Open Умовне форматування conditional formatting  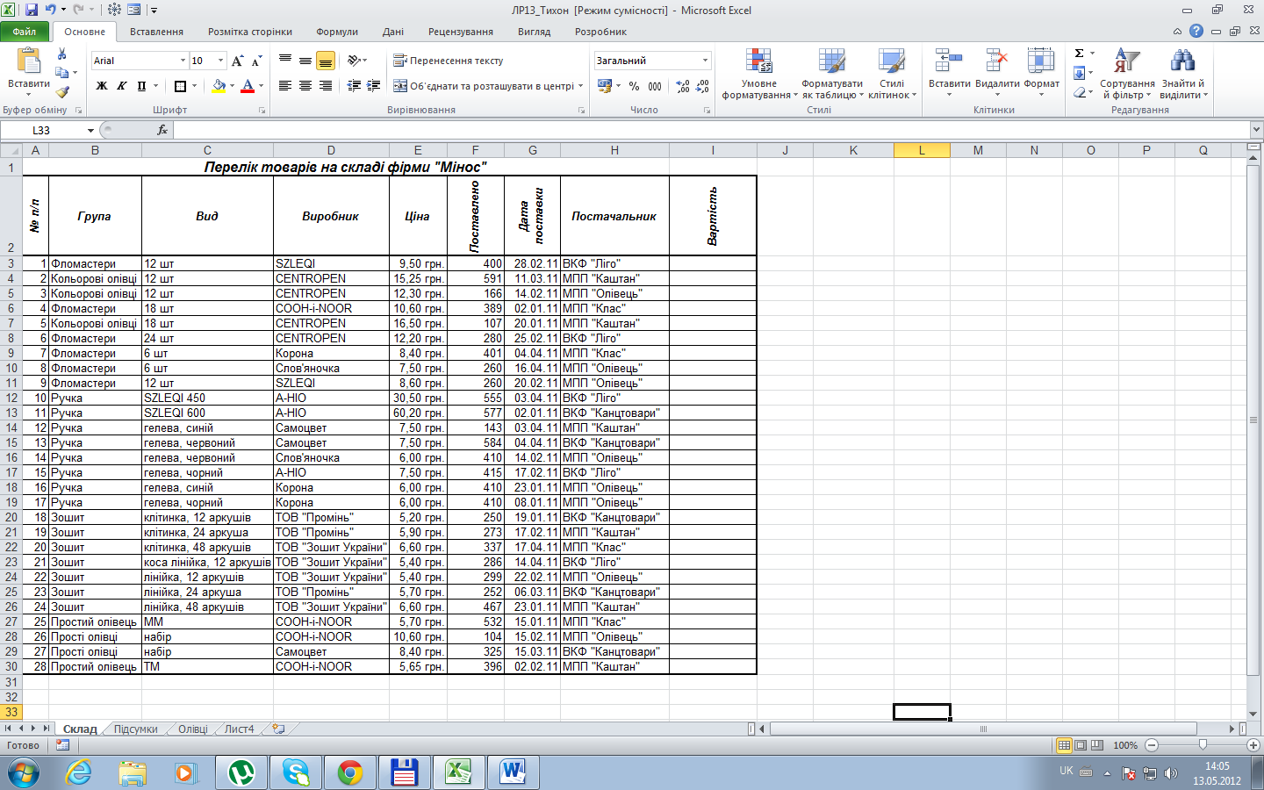[x=759, y=74]
